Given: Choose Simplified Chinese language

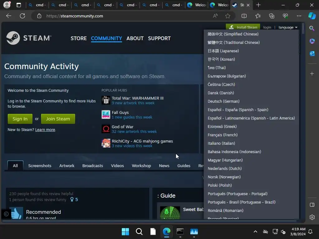Looking at the screenshot, I should (x=251, y=34).
